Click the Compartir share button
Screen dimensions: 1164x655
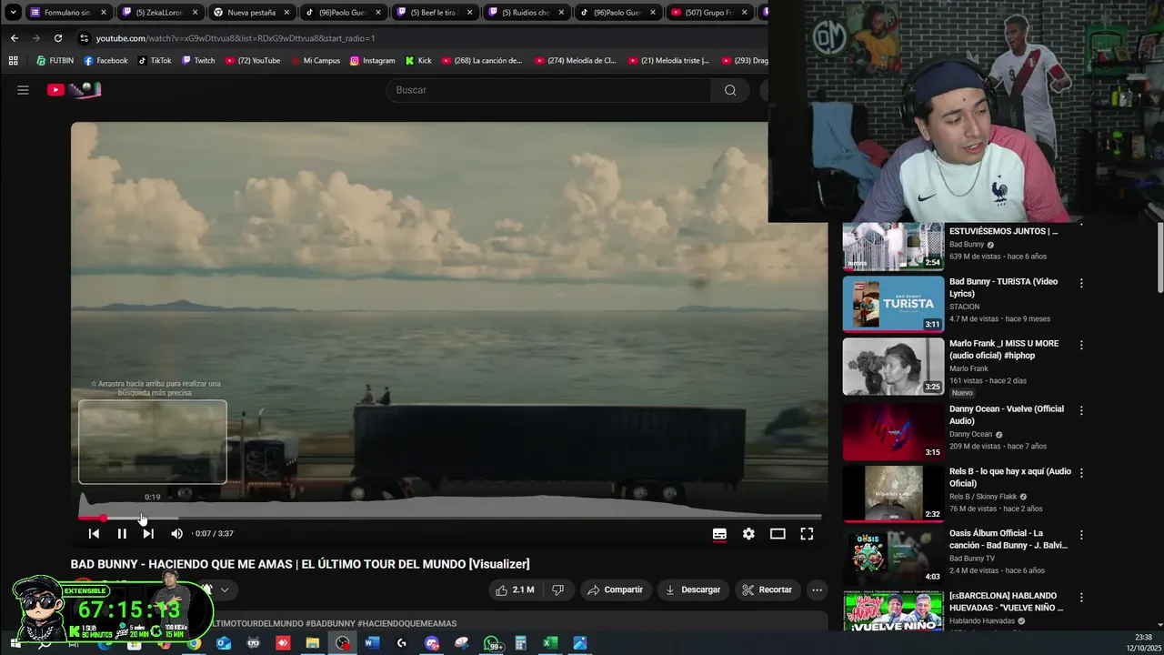click(x=615, y=589)
